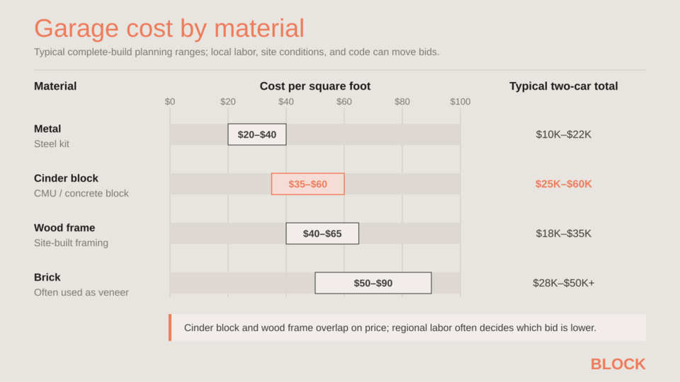Click the $20–$40 metal range bar
The image size is (680, 382).
click(256, 134)
